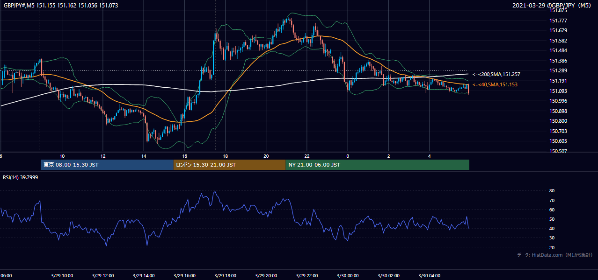The height and width of the screenshot is (280, 598).
Task: Click the ロンドン 15:30-21:00 JST session bar
Action: pos(229,165)
